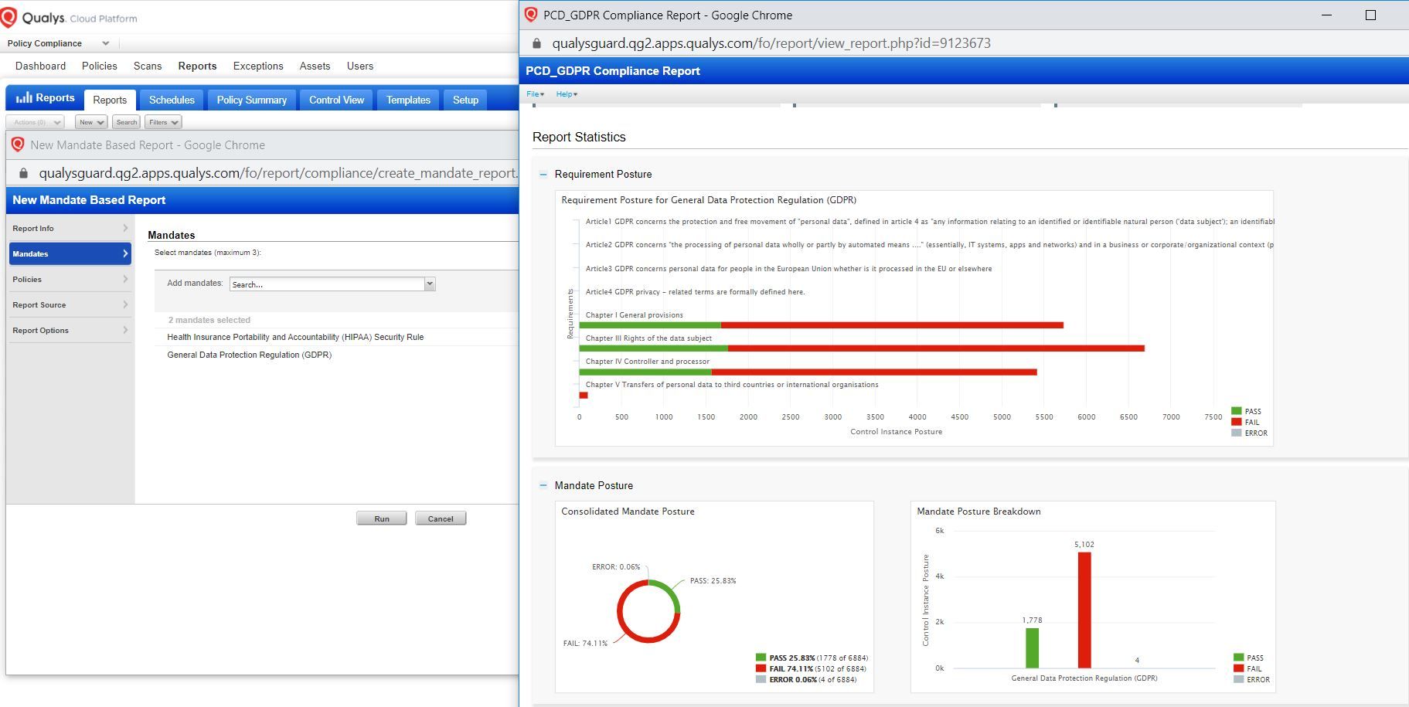The width and height of the screenshot is (1409, 707).
Task: Click the Consolidated Mandate Posture donut chart
Action: click(x=648, y=611)
